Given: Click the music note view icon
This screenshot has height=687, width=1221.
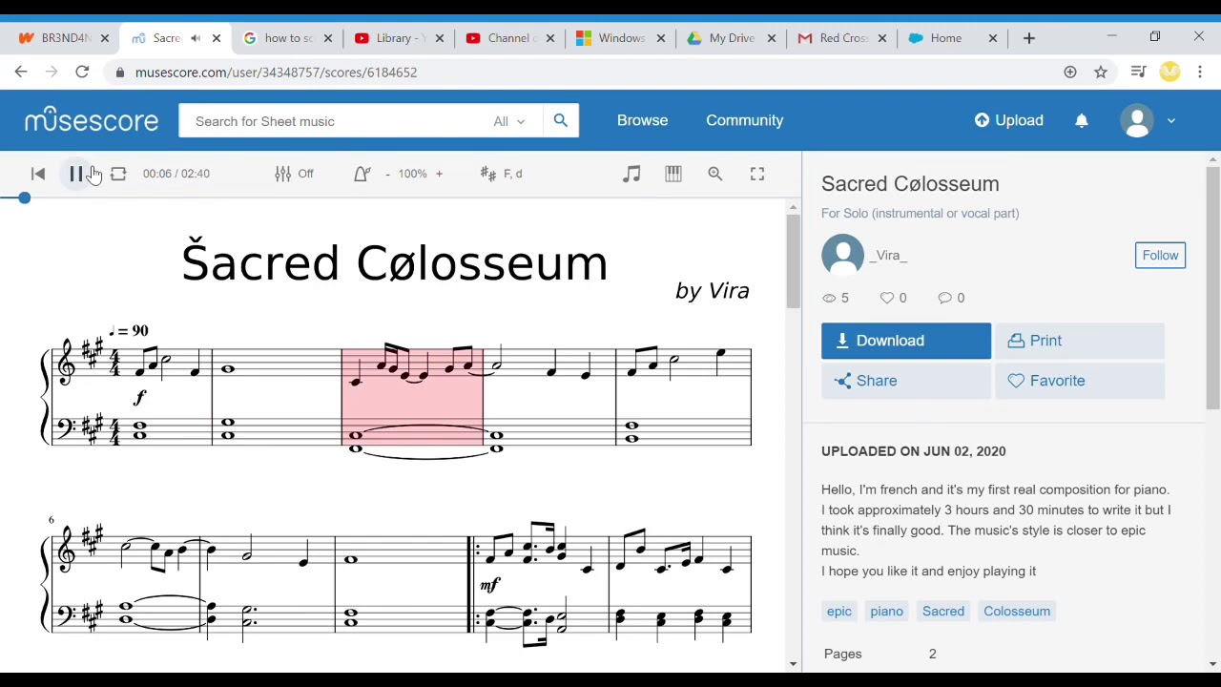Looking at the screenshot, I should (x=631, y=174).
